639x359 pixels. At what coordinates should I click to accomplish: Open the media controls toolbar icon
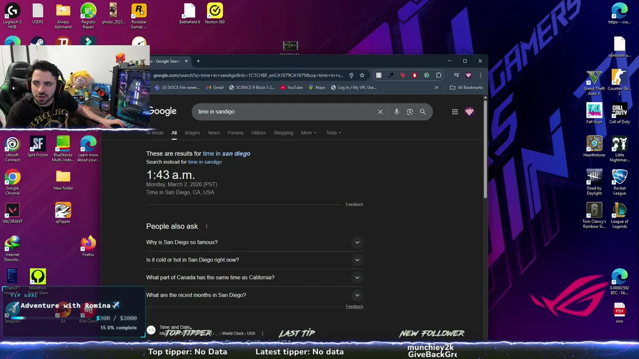tap(456, 75)
